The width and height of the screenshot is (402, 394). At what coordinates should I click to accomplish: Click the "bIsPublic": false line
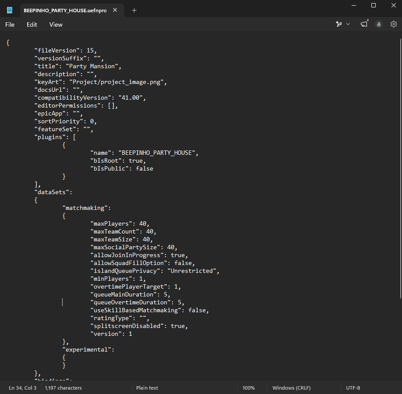(x=122, y=169)
